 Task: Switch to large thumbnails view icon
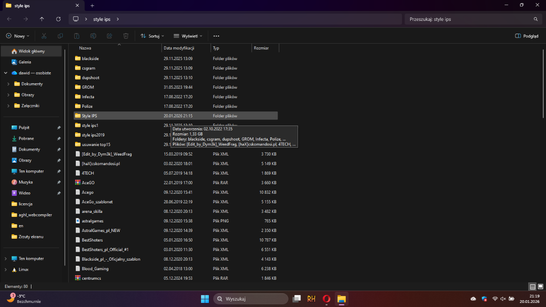[x=540, y=287]
